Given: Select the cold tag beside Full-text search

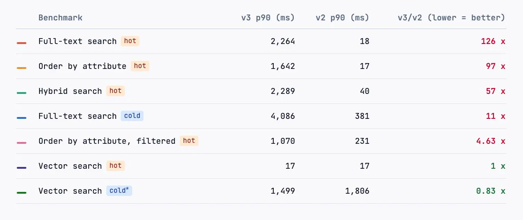Looking at the screenshot, I should (x=132, y=116).
